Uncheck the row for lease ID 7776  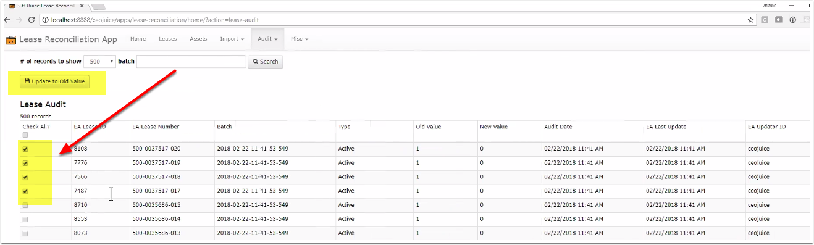click(25, 164)
